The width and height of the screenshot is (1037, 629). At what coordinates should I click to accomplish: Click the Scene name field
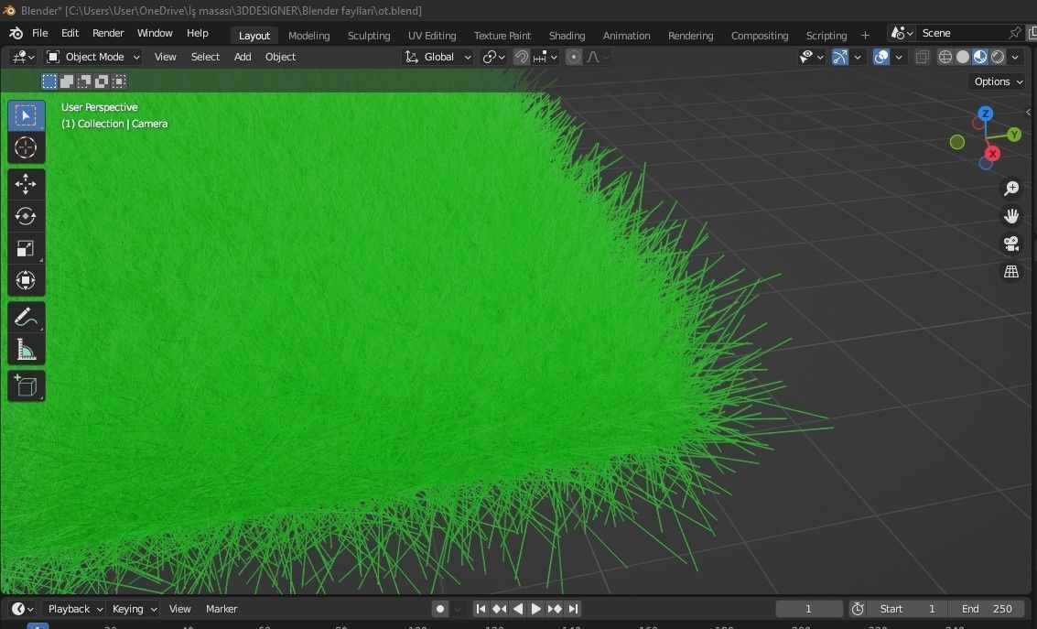point(962,33)
